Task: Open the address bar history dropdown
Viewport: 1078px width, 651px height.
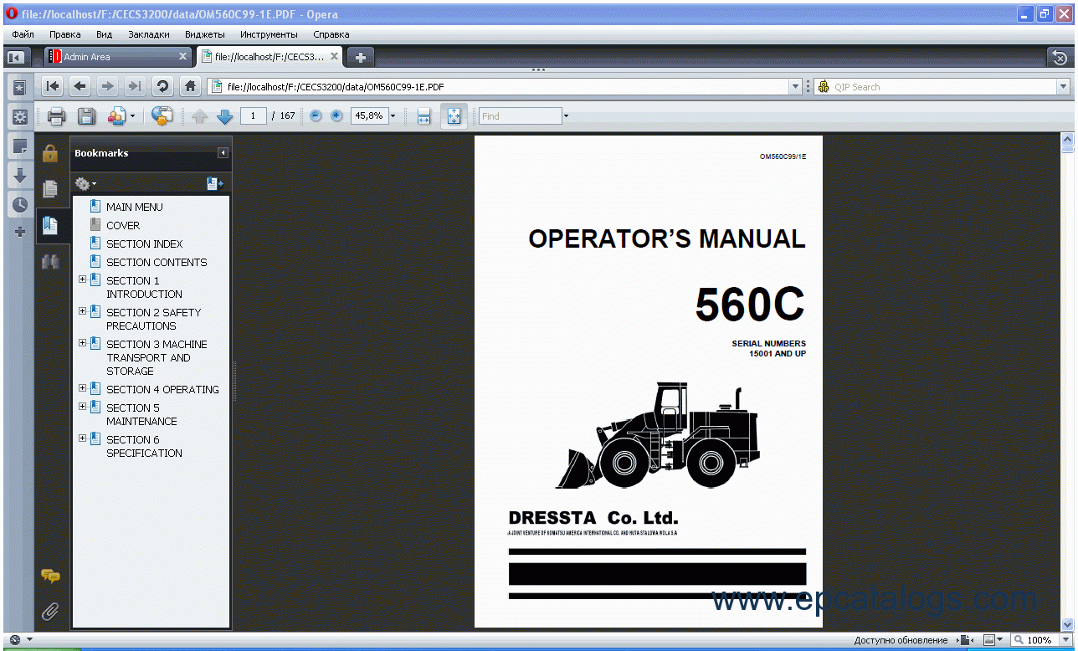Action: pyautogui.click(x=795, y=86)
